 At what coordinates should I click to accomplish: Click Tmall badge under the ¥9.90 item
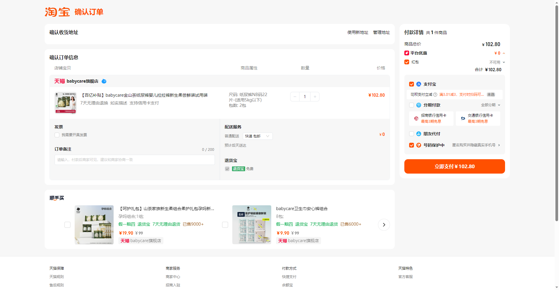(283, 241)
